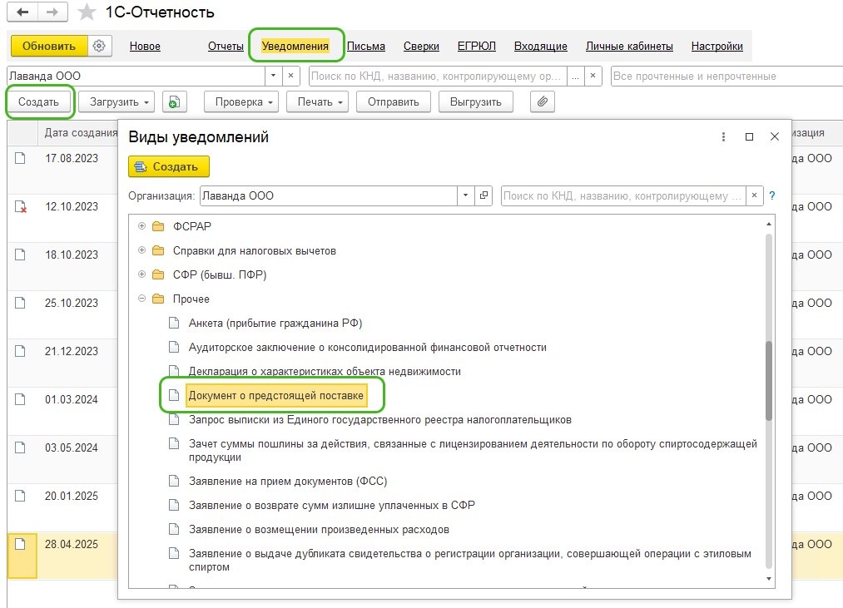The image size is (843, 608).
Task: Expand the ФСРАР folder
Action: tap(142, 225)
